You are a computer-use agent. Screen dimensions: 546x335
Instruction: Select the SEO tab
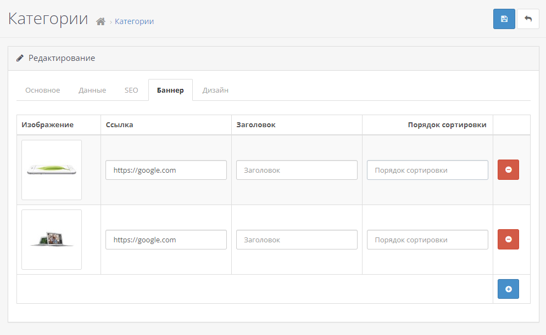(x=131, y=90)
